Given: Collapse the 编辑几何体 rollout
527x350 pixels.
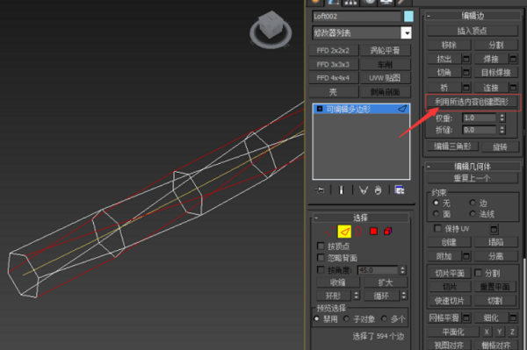Looking at the screenshot, I should (429, 167).
